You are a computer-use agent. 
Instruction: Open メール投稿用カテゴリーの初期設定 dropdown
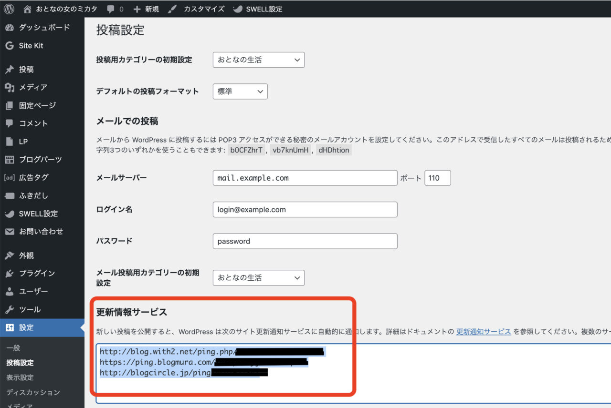tap(258, 277)
